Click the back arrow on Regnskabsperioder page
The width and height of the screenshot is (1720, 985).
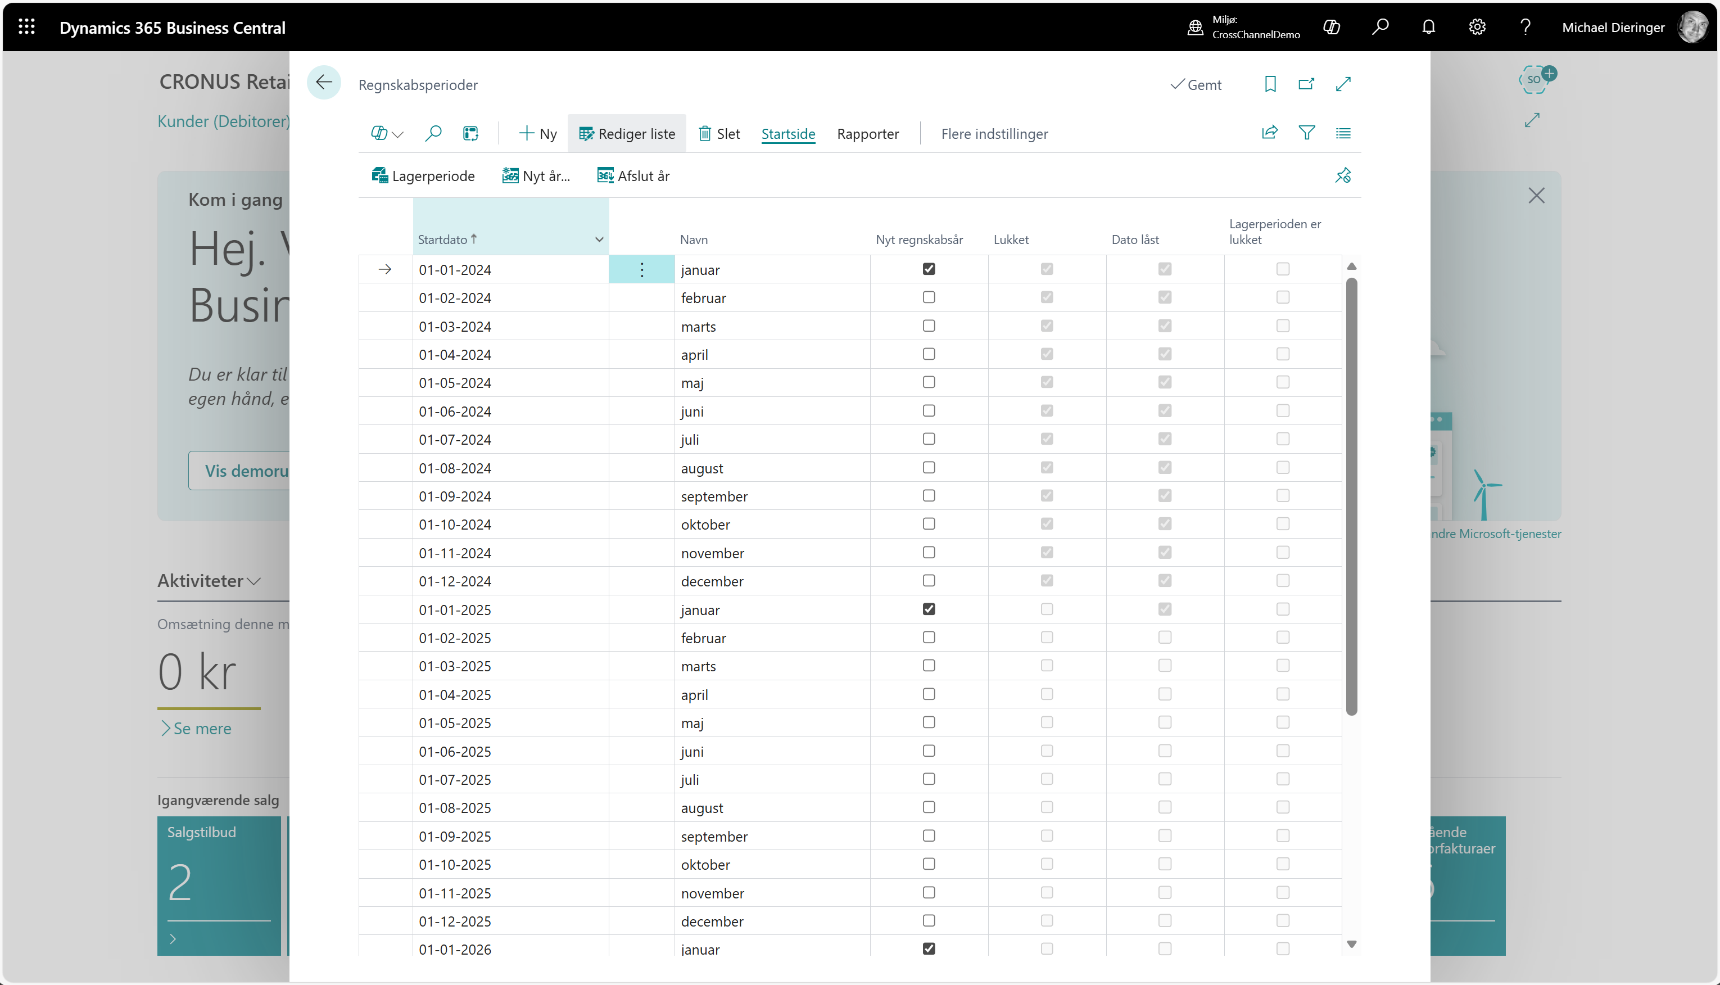click(x=323, y=83)
